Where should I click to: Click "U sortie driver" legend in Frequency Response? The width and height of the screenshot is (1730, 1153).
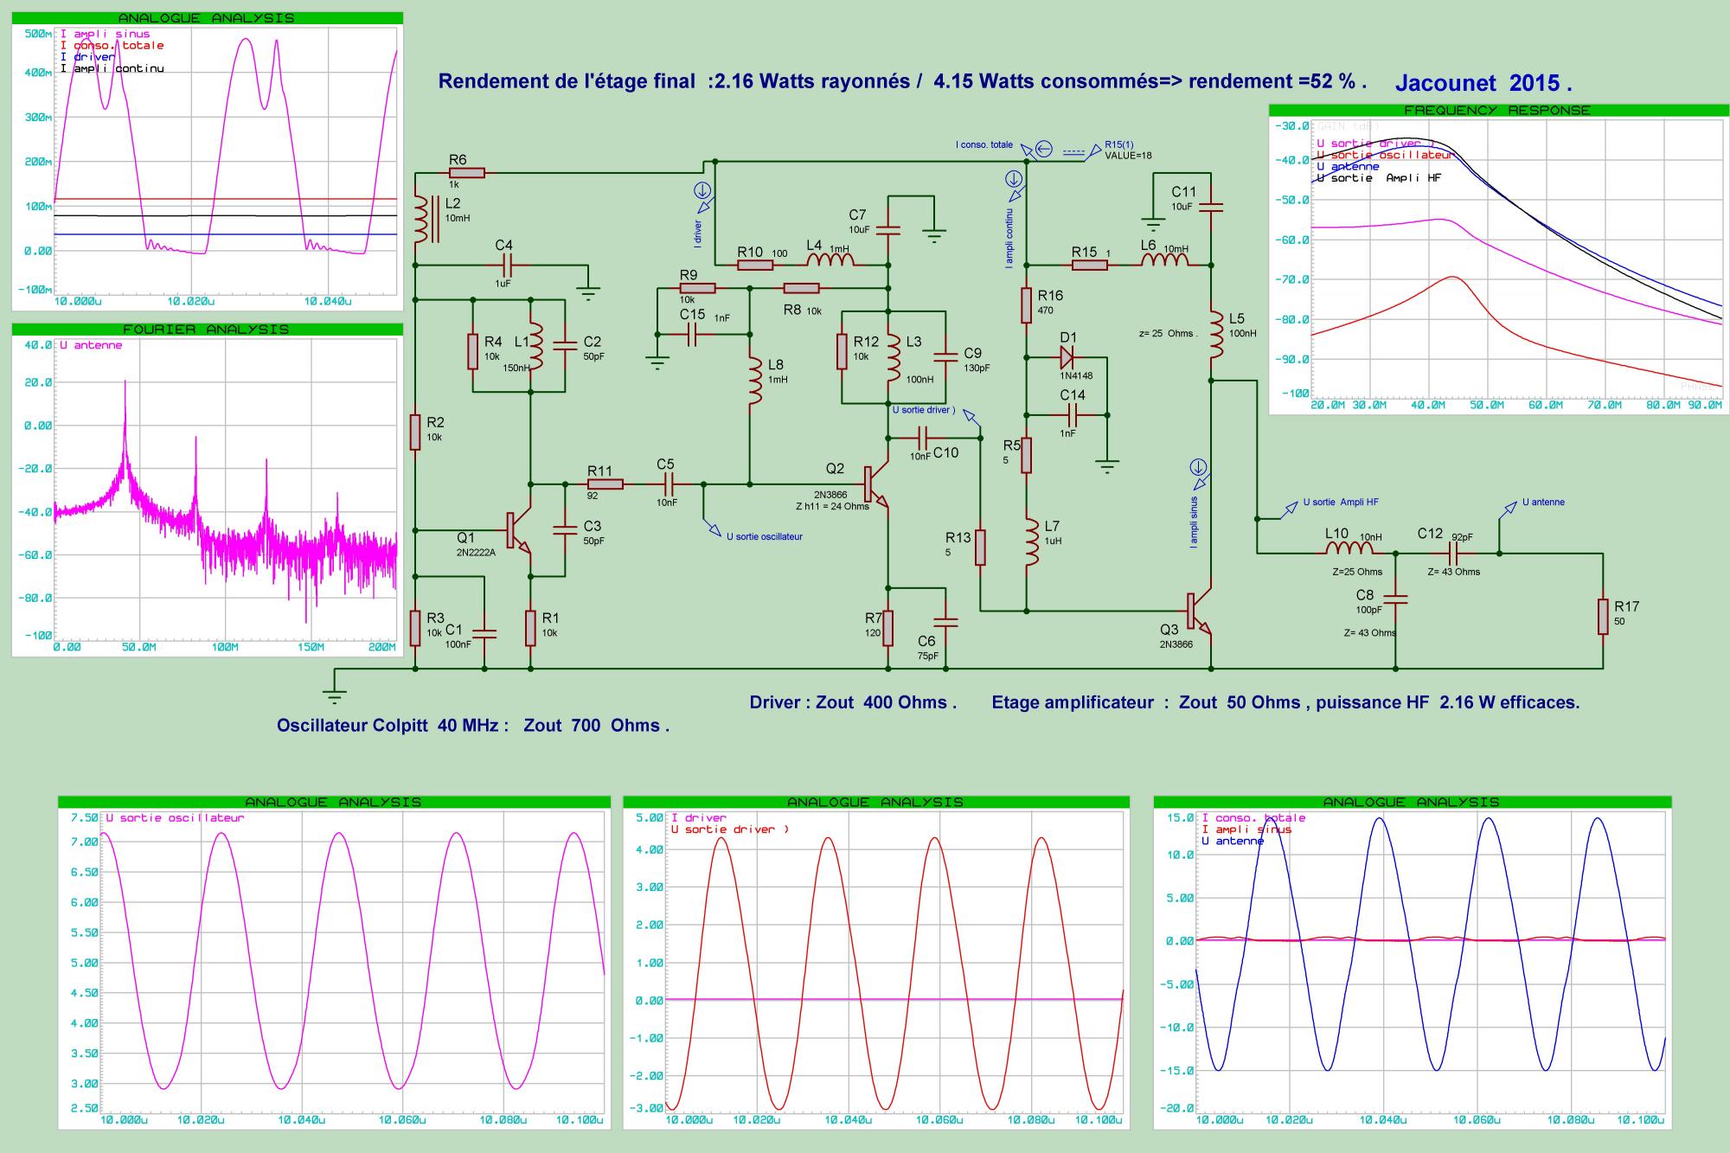point(1373,143)
